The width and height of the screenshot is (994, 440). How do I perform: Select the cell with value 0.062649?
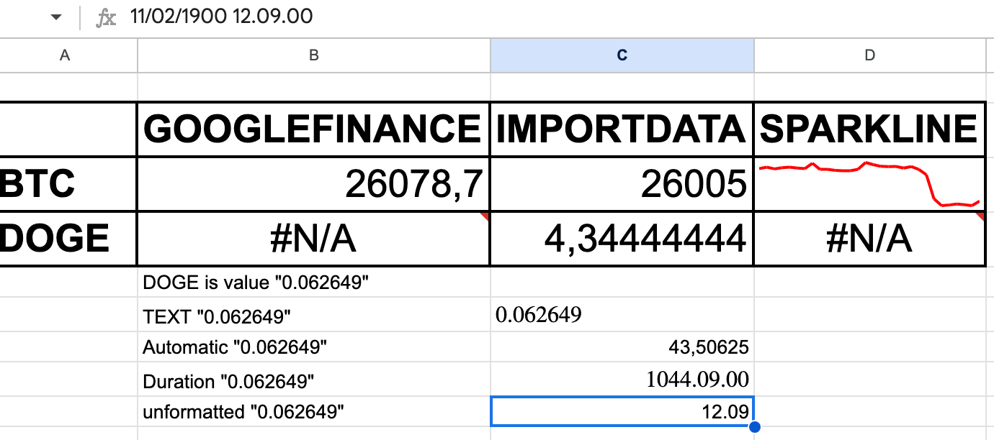620,314
